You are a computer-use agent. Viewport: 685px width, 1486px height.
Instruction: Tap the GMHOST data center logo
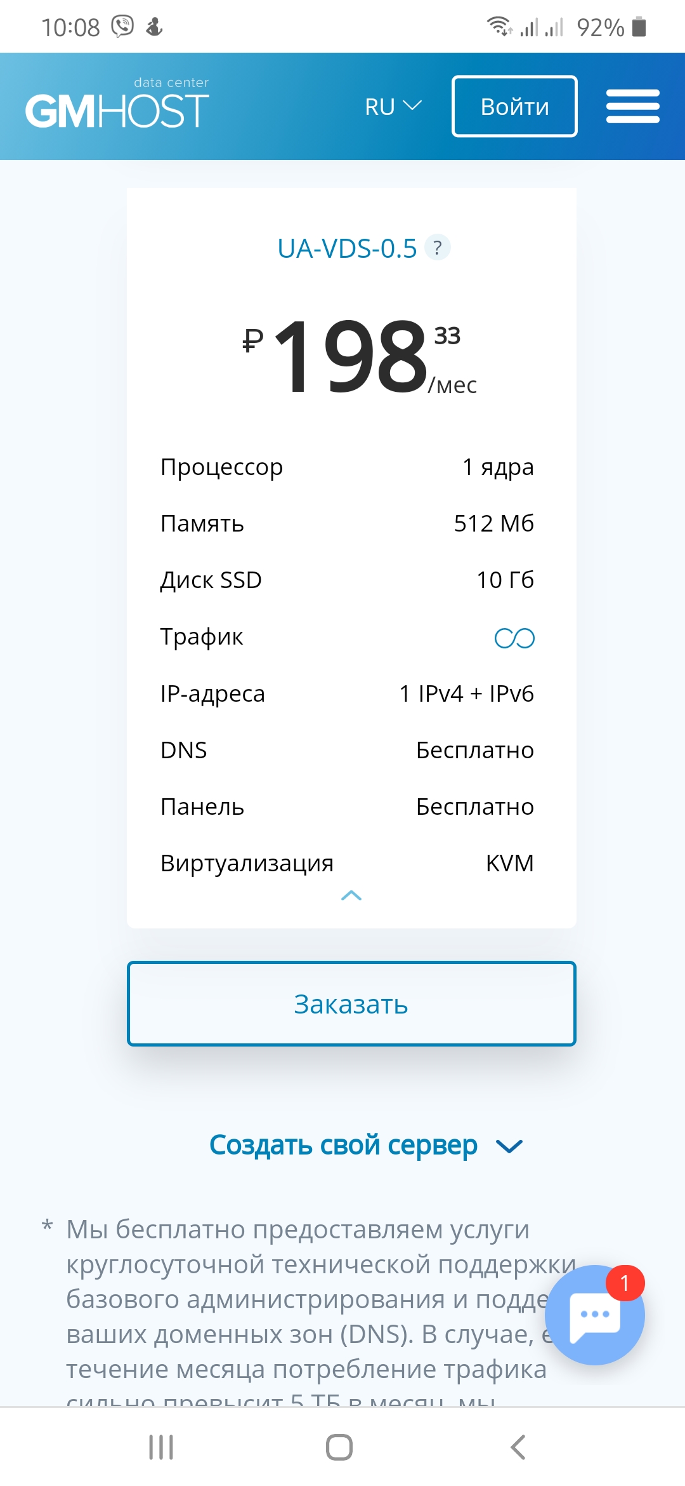[x=117, y=105]
